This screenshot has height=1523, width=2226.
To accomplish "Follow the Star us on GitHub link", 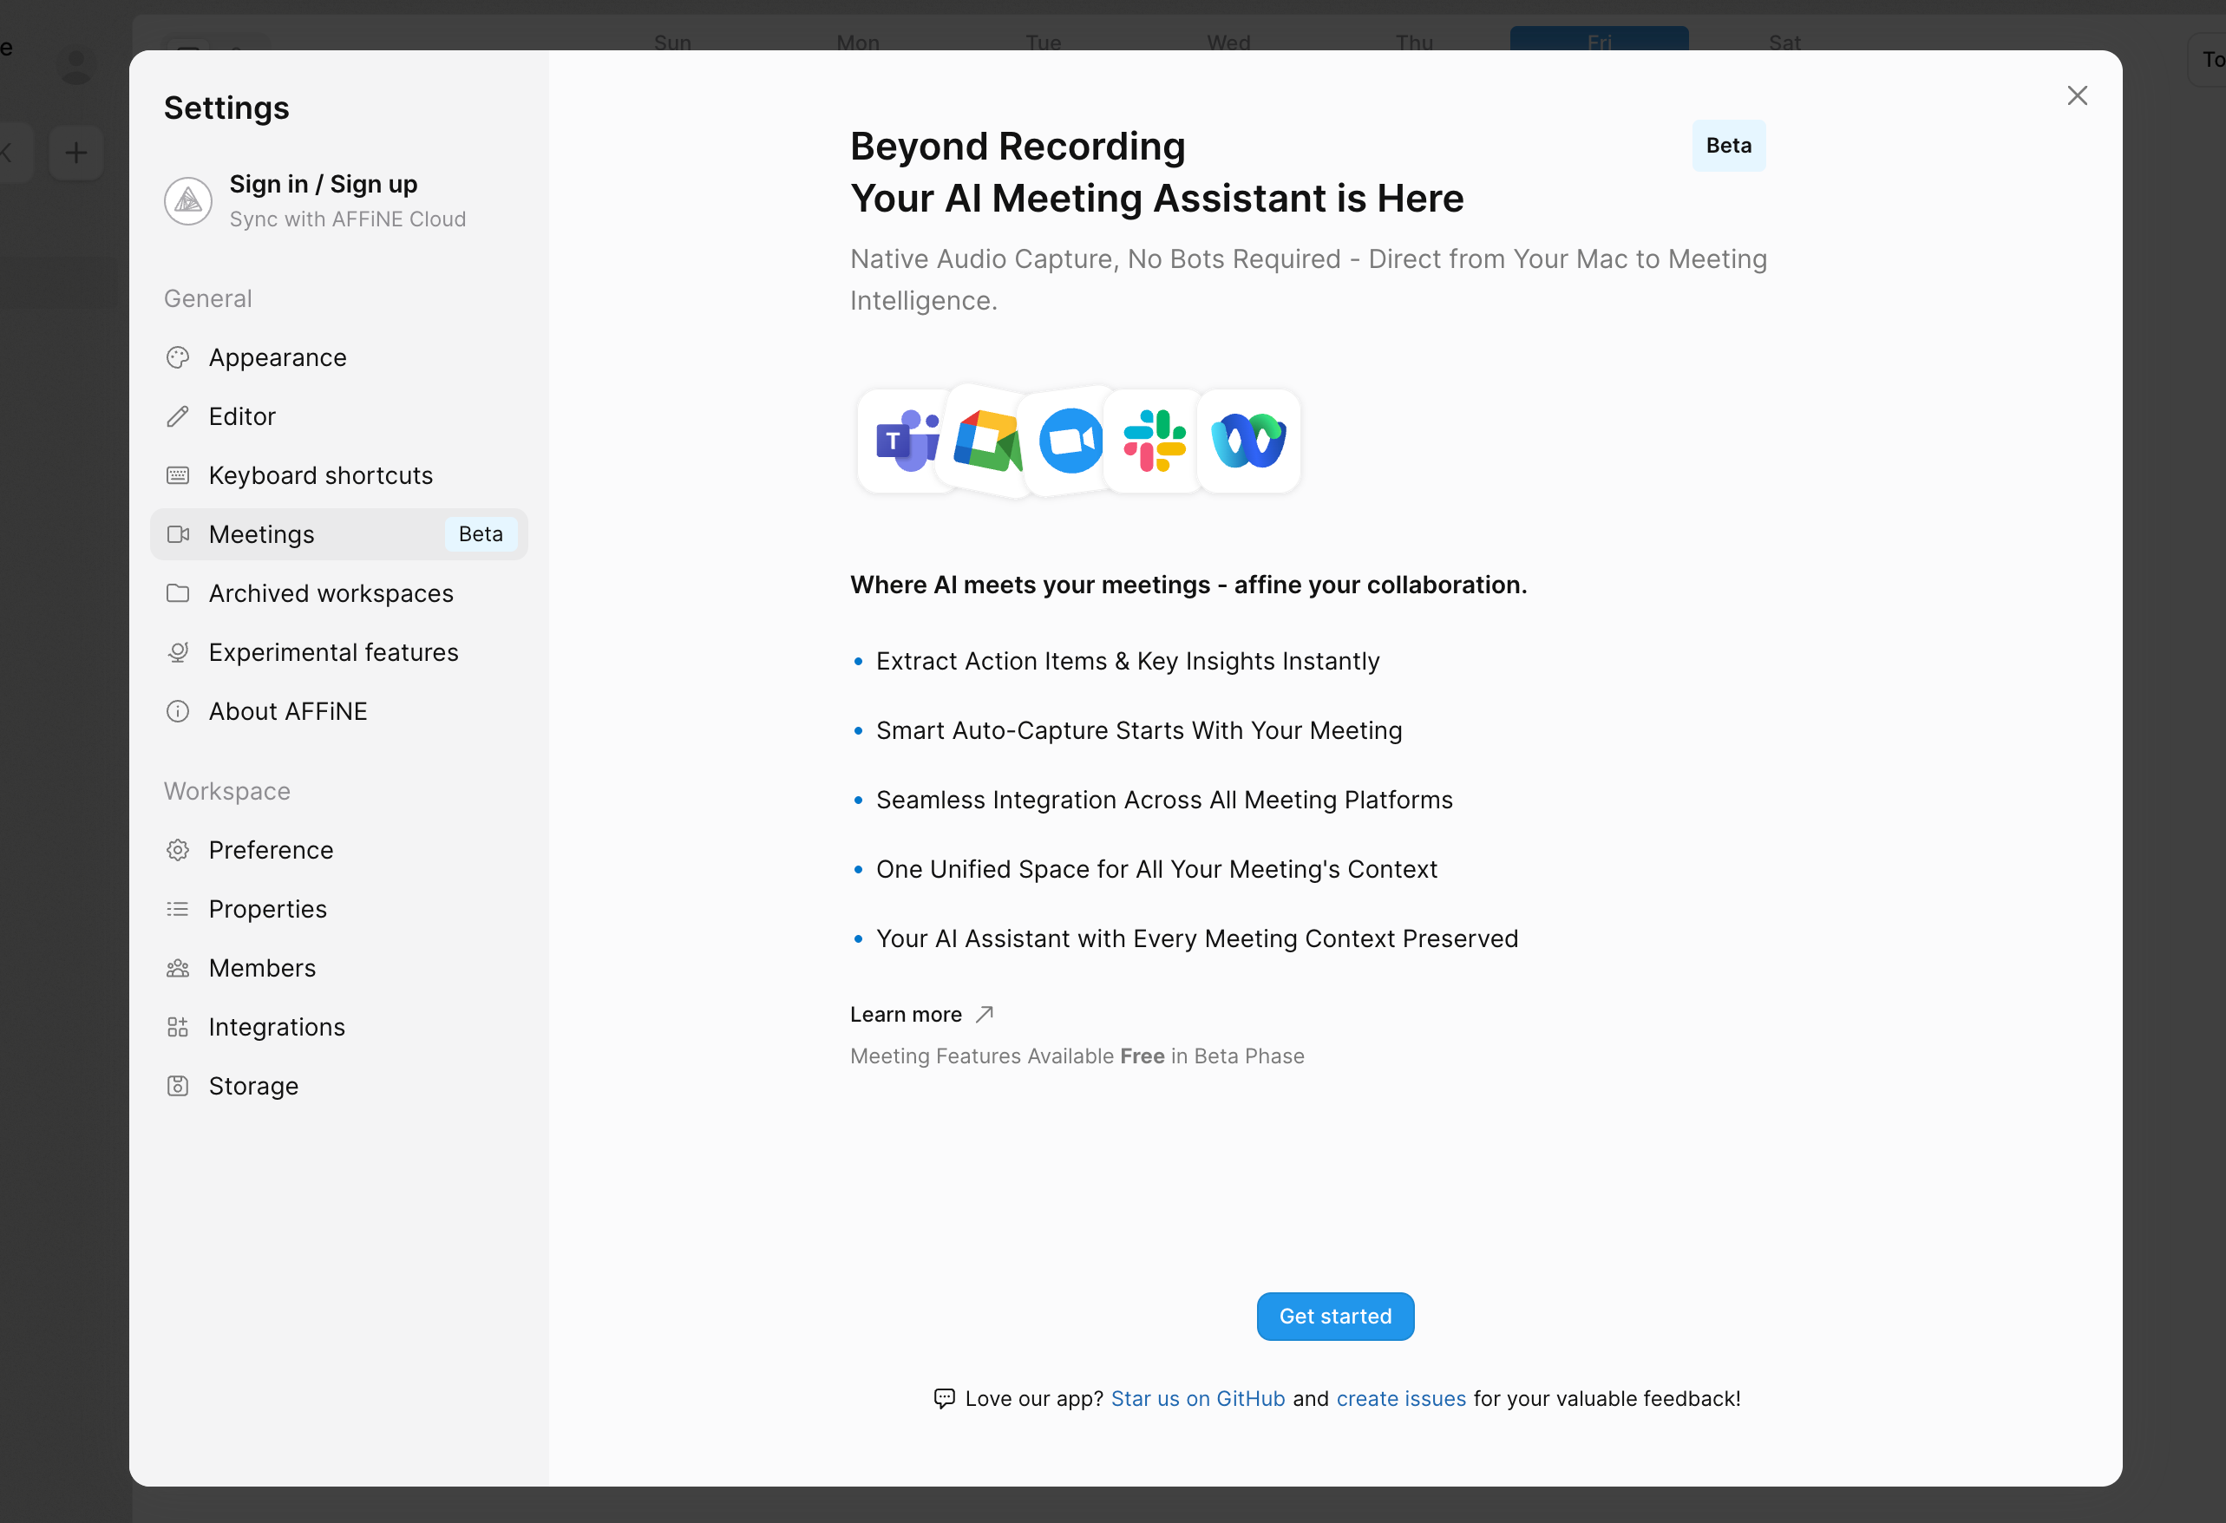I will click(1197, 1398).
